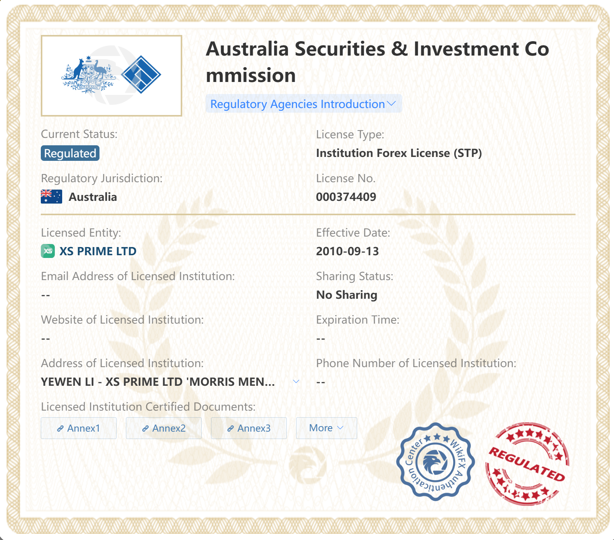
Task: Click the link icon in Annex1
Action: click(60, 429)
